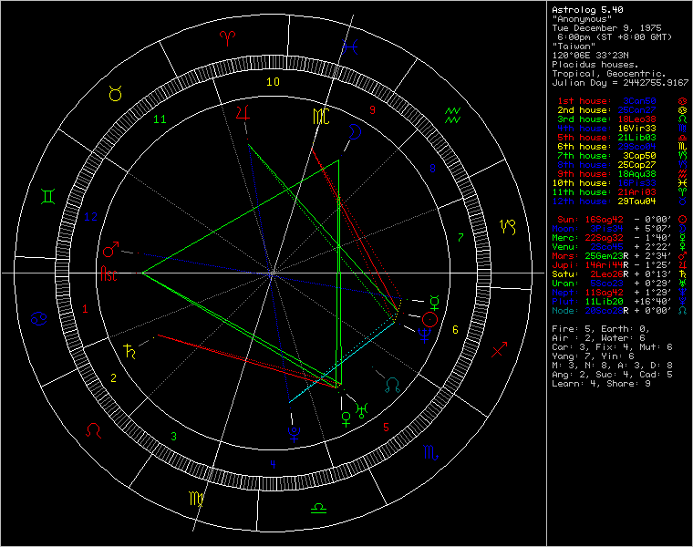This screenshot has width=693, height=547.
Task: Click the Sun circle glyph in the chart
Action: (x=429, y=318)
